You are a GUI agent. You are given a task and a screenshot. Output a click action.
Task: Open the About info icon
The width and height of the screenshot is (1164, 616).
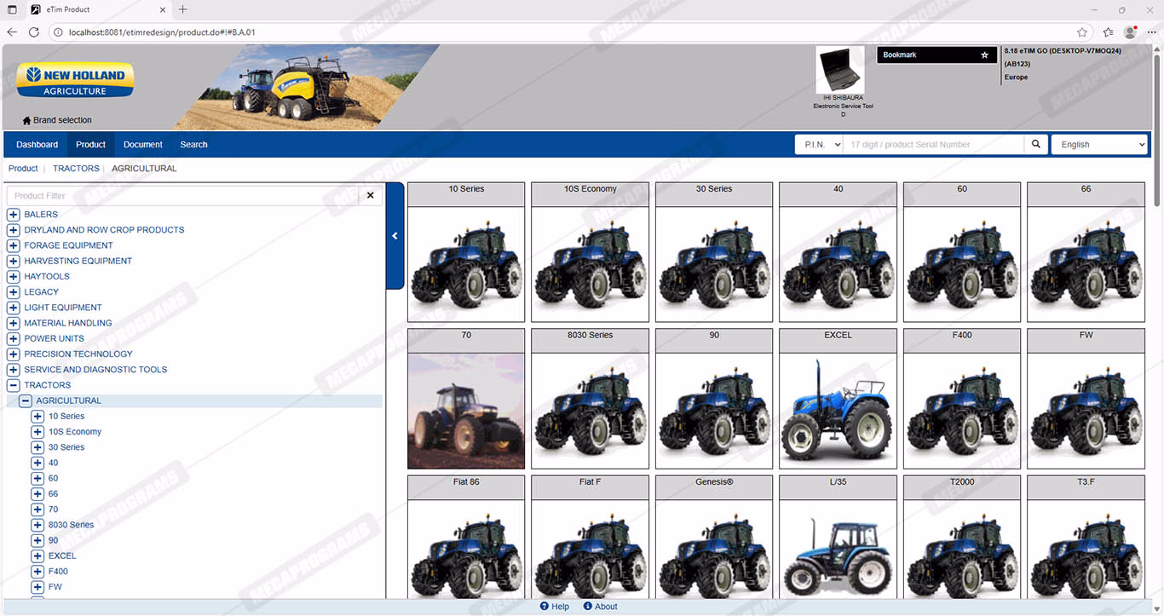point(587,607)
